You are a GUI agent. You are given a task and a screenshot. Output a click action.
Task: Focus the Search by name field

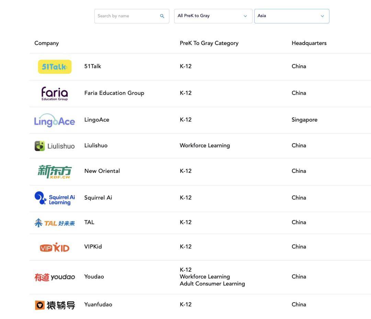126,16
